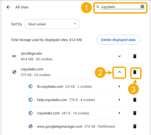Delete all data for copyleaks.com group
The width and height of the screenshot is (151, 135).
coord(135,72)
